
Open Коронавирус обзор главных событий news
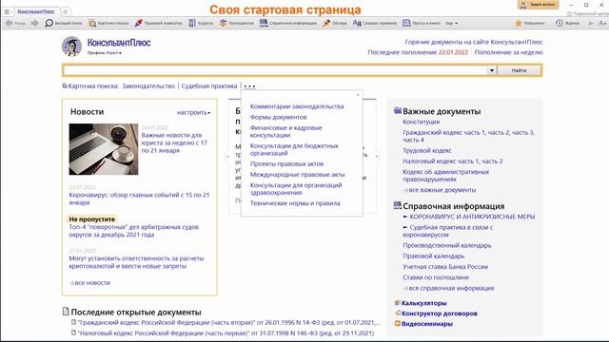tap(139, 199)
